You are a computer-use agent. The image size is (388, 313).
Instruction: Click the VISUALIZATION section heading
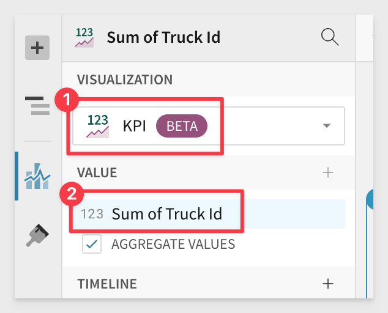[125, 79]
